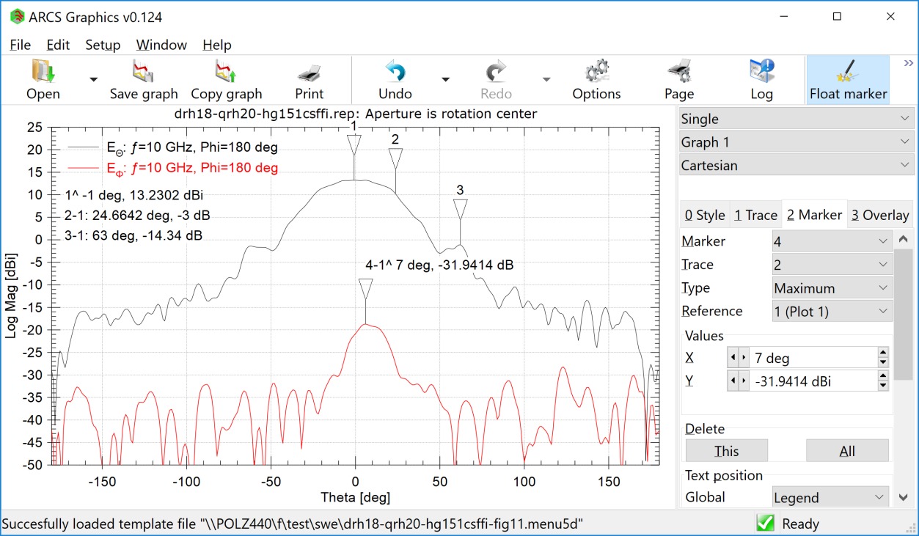Viewport: 919px width, 536px height.
Task: Switch to the 1 Trace tab
Action: point(755,215)
